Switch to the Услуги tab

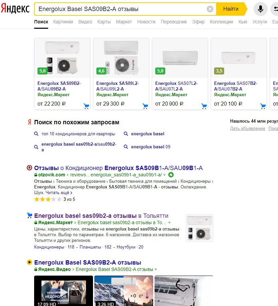pos(259,22)
